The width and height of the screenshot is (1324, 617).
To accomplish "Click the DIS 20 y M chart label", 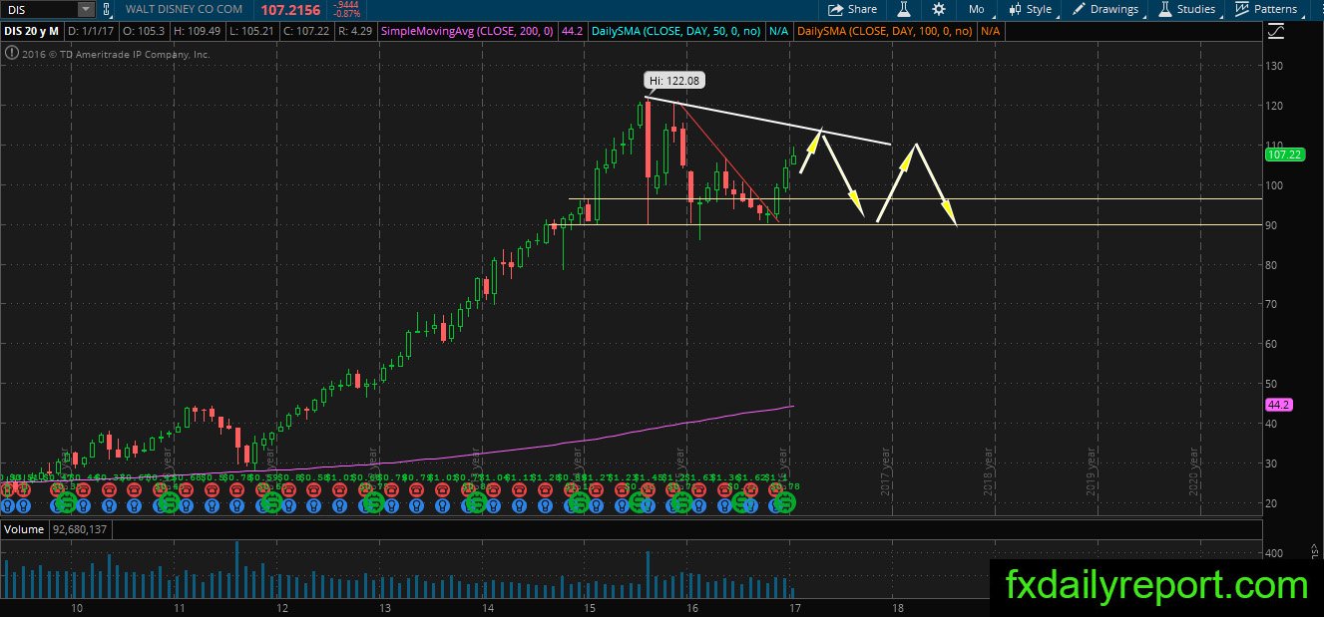I will point(30,32).
